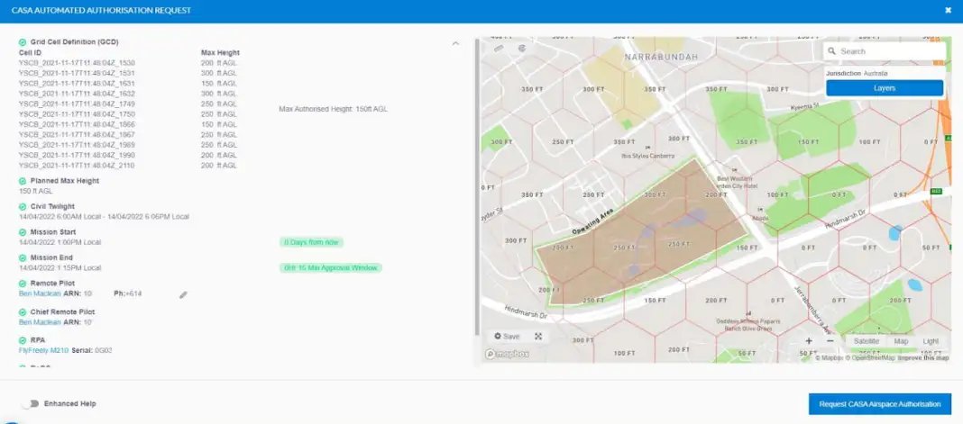Image resolution: width=963 pixels, height=424 pixels.
Task: Click the map Search input field
Action: click(x=888, y=51)
